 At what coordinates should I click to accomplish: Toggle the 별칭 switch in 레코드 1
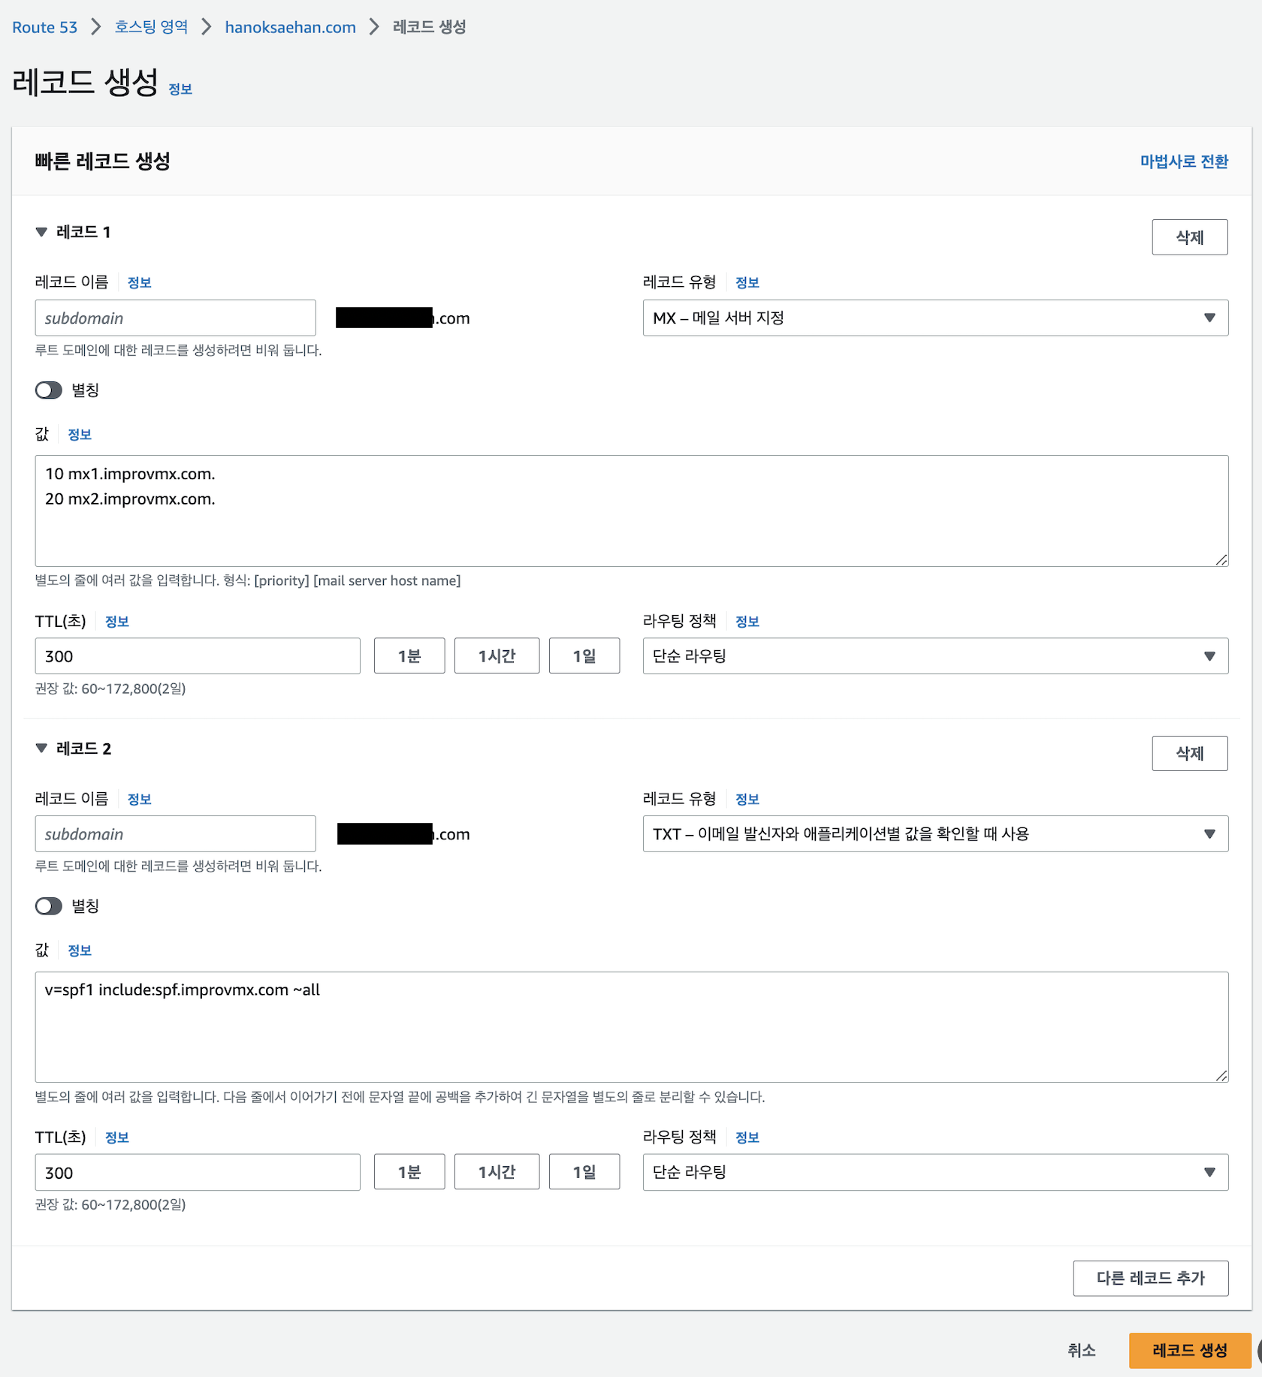[49, 390]
